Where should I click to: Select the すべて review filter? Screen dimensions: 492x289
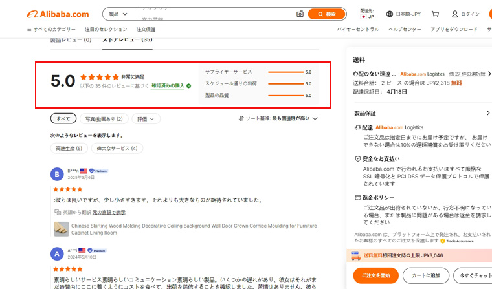63,118
